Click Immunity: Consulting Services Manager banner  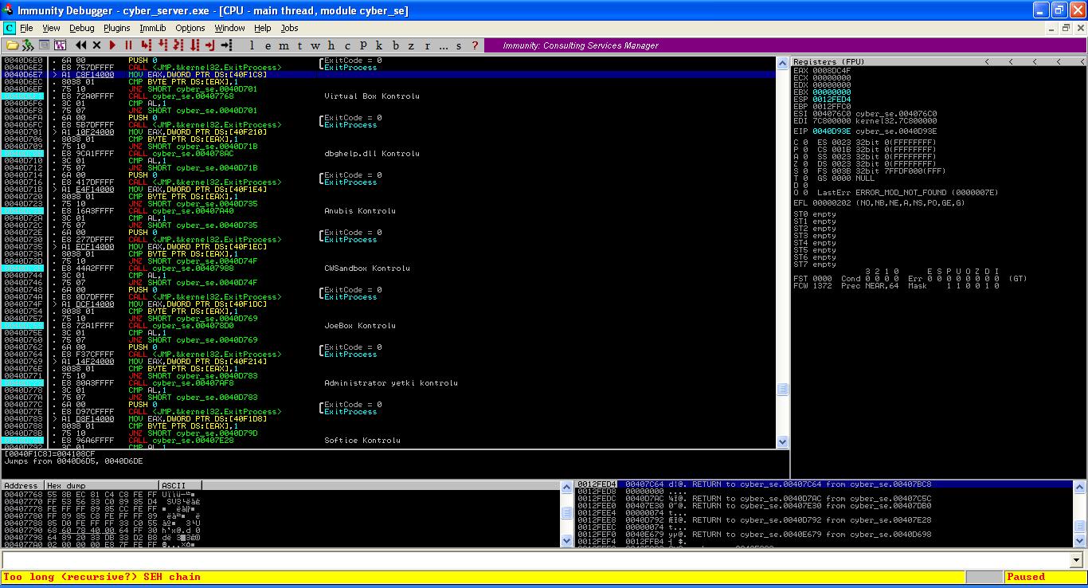(581, 45)
